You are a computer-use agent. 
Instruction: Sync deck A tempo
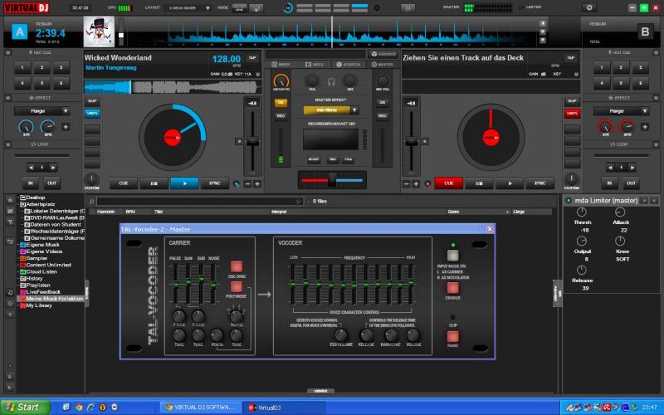click(x=215, y=183)
